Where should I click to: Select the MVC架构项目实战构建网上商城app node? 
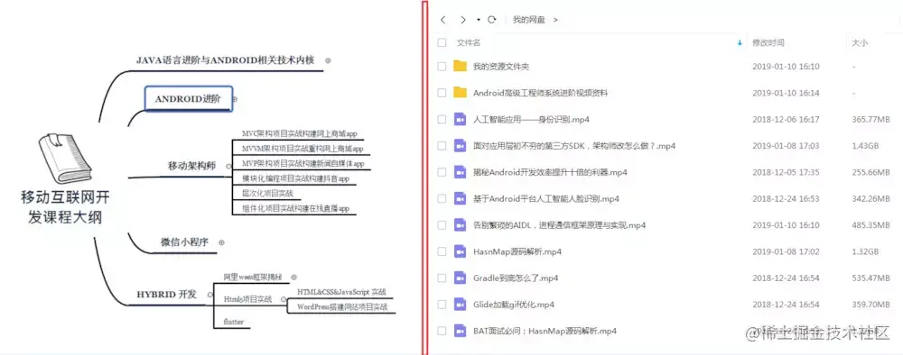[x=300, y=133]
